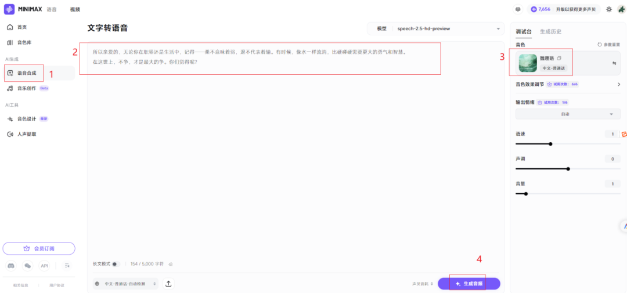Click the 会员订阅 button
This screenshot has height=293, width=627.
tap(39, 248)
